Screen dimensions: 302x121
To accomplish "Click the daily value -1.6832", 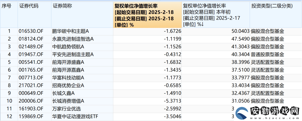I will click(173, 62).
